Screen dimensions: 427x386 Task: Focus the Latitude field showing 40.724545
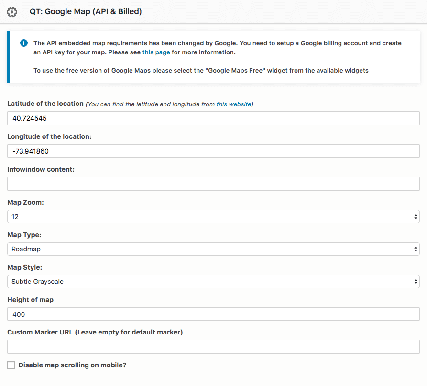213,118
